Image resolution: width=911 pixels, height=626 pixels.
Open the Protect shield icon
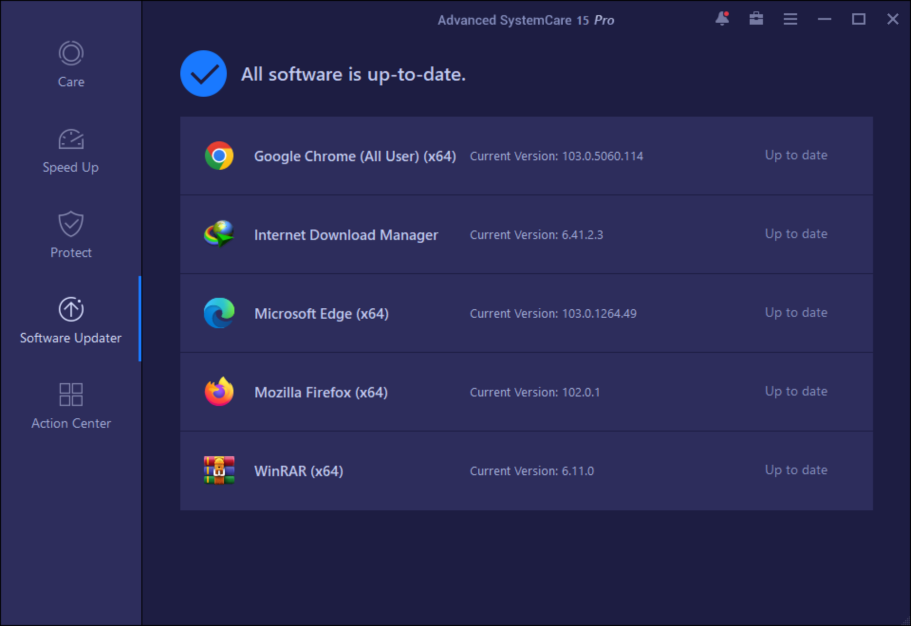(x=71, y=224)
